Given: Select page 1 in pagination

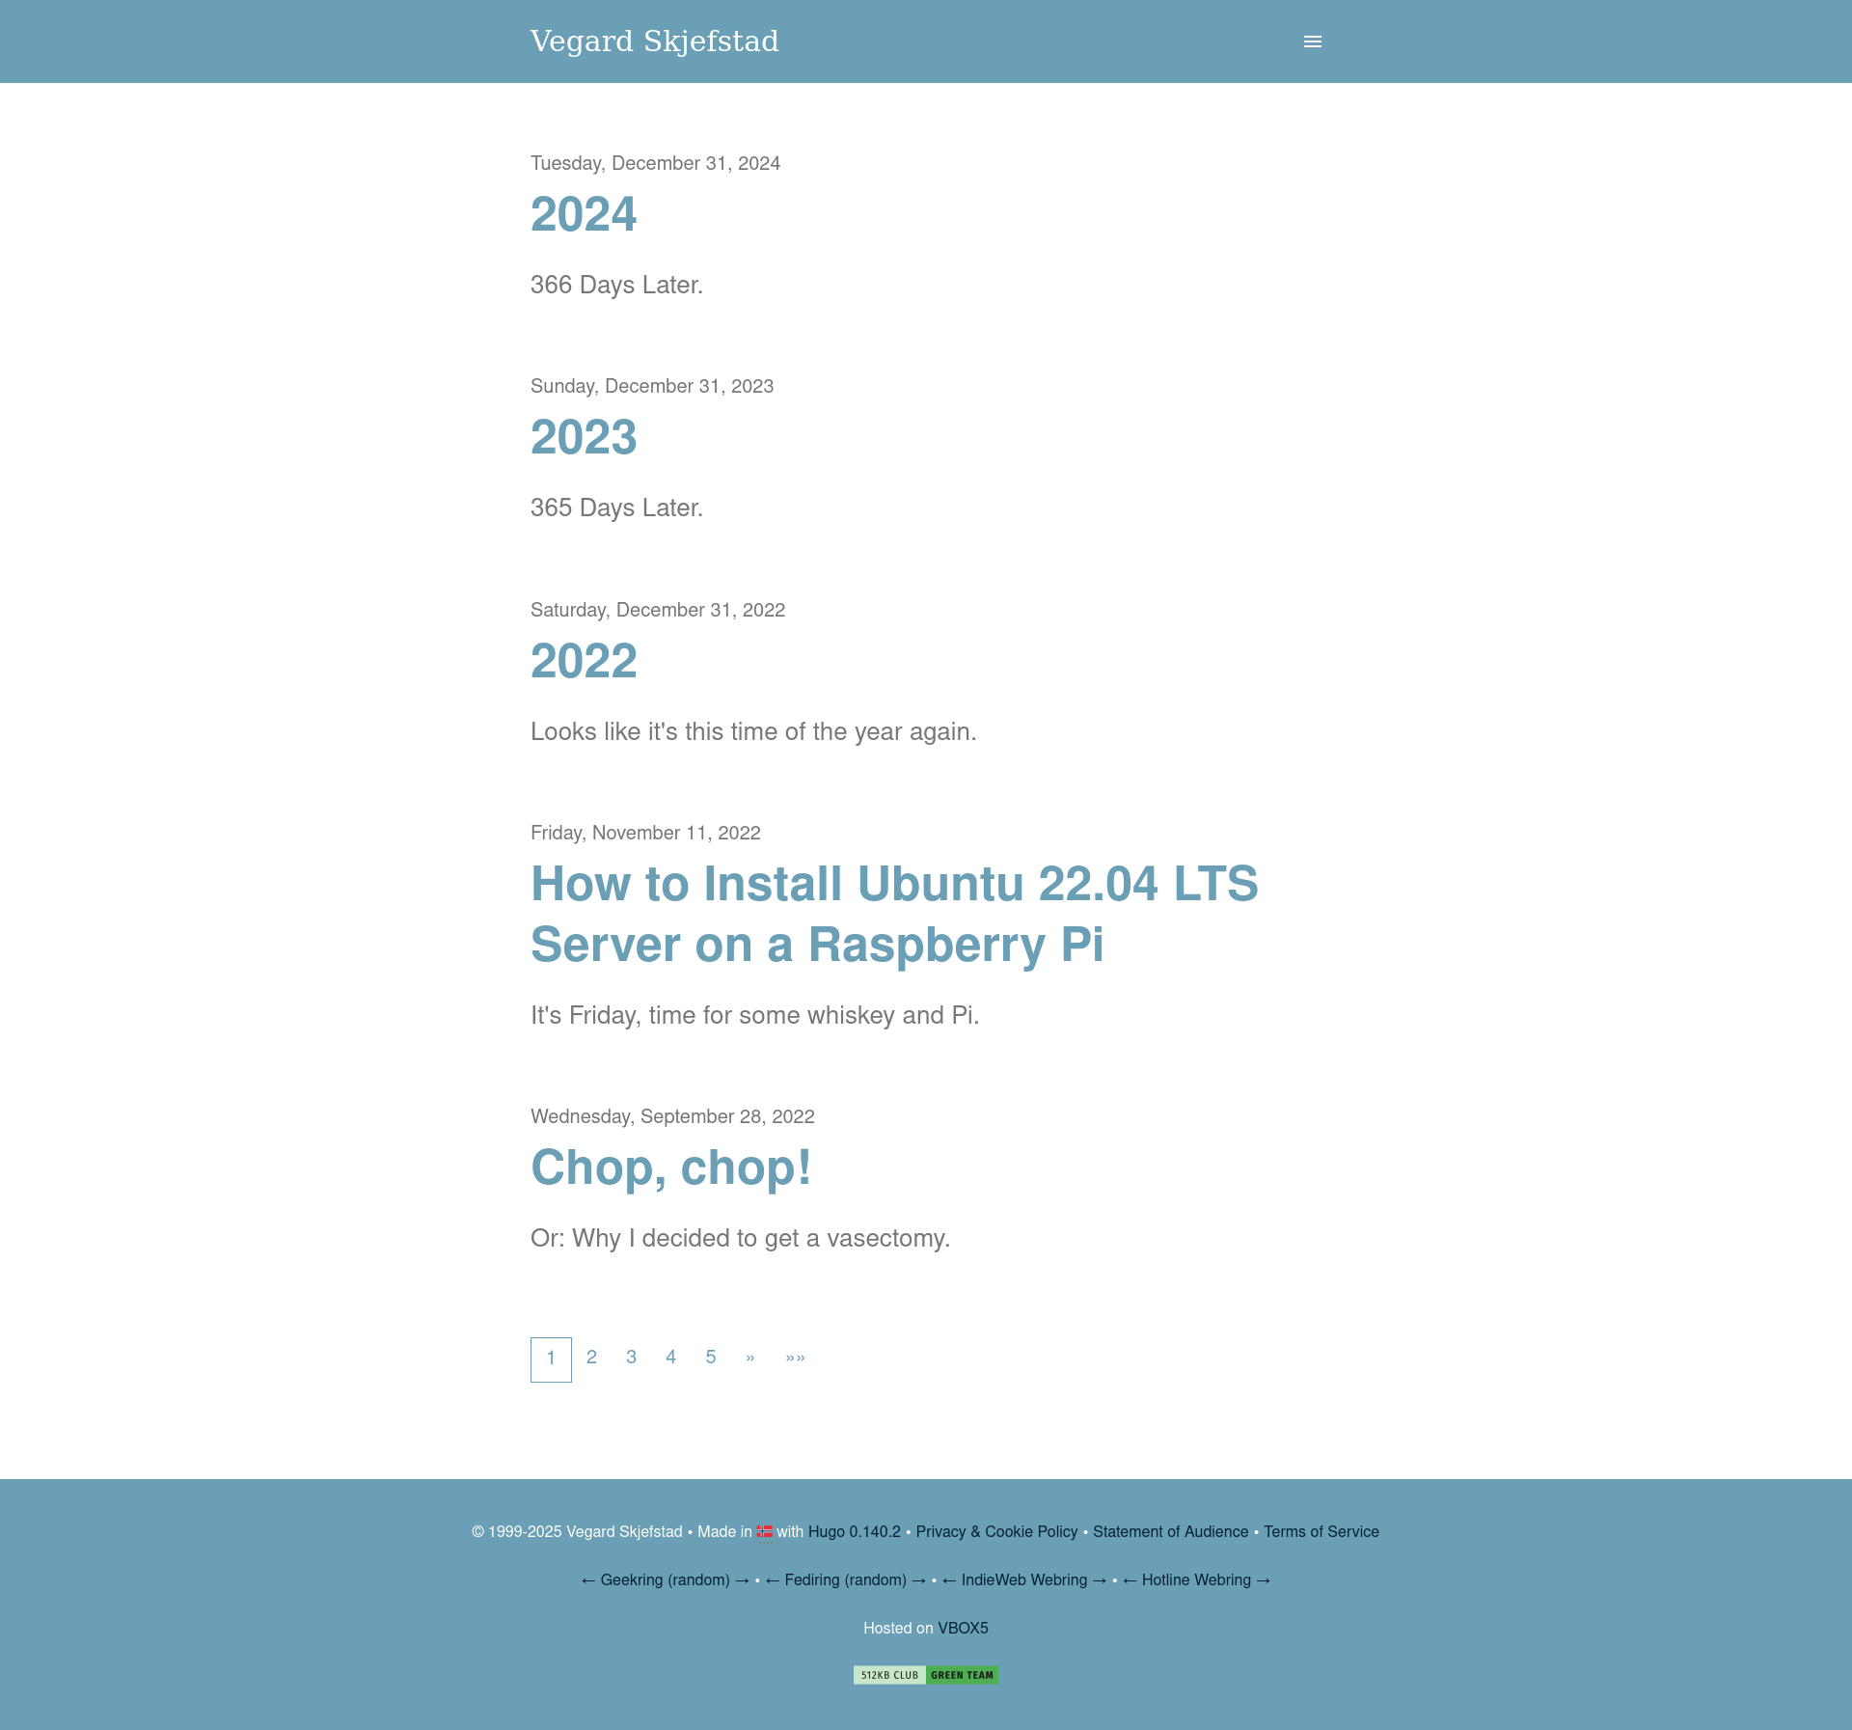Looking at the screenshot, I should point(551,1359).
